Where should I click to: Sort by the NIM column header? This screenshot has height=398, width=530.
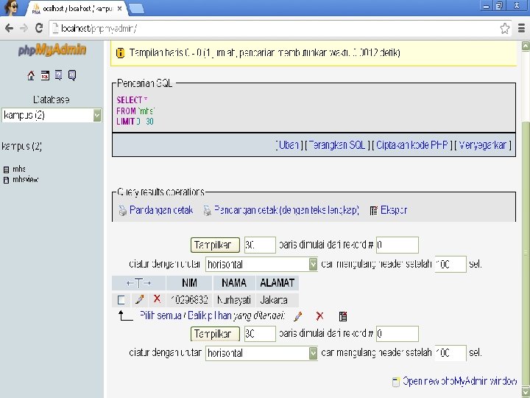(x=189, y=283)
